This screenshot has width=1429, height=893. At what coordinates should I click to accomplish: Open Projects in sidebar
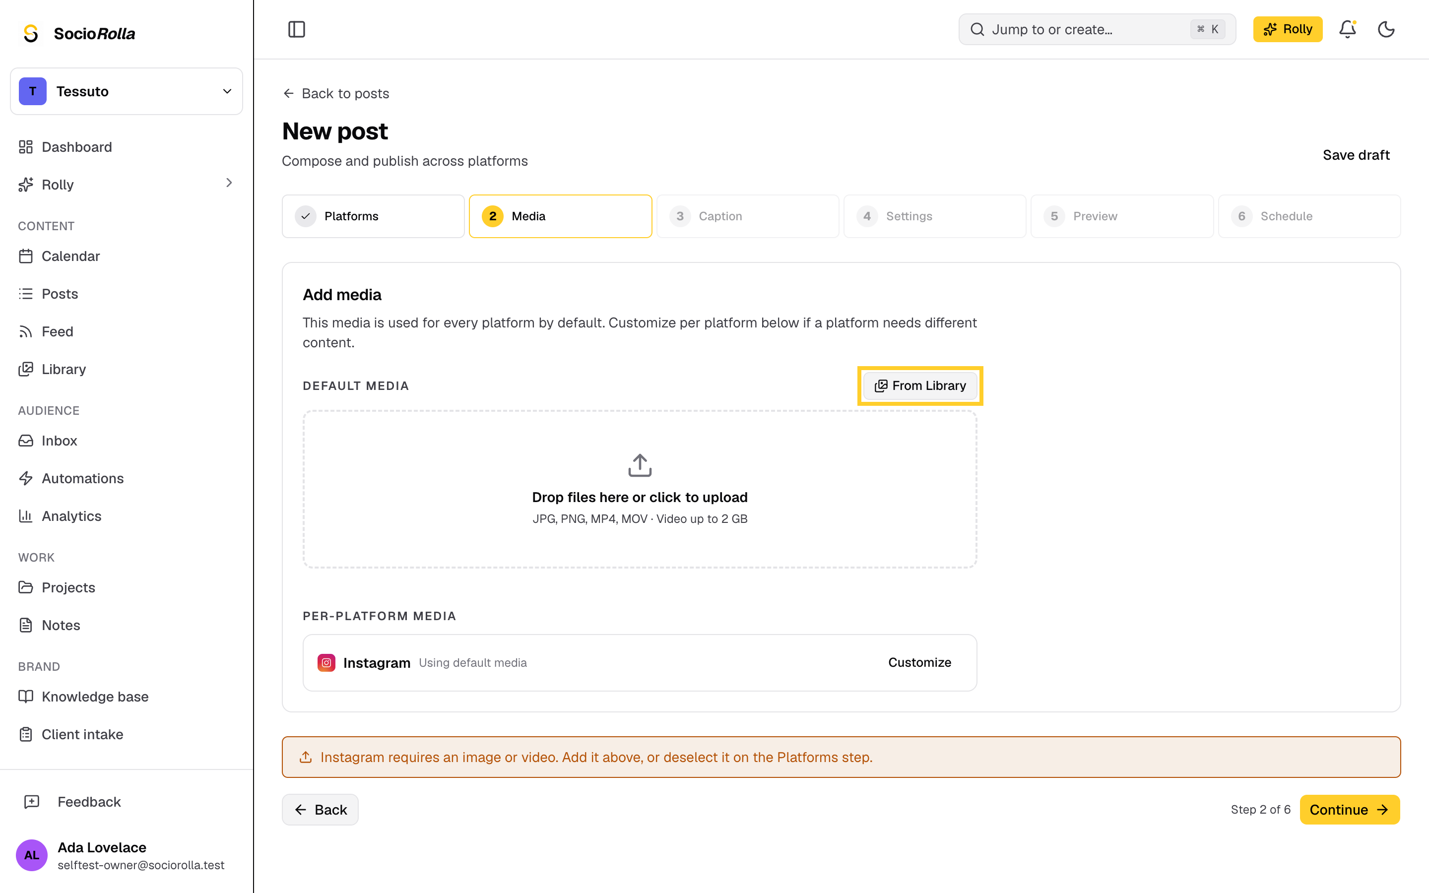click(x=127, y=588)
